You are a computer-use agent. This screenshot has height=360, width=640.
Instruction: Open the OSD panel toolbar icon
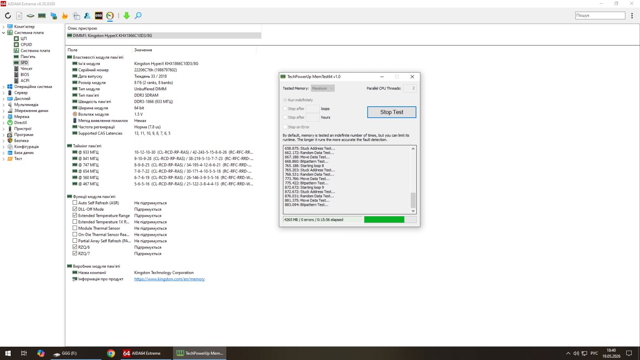pyautogui.click(x=99, y=16)
